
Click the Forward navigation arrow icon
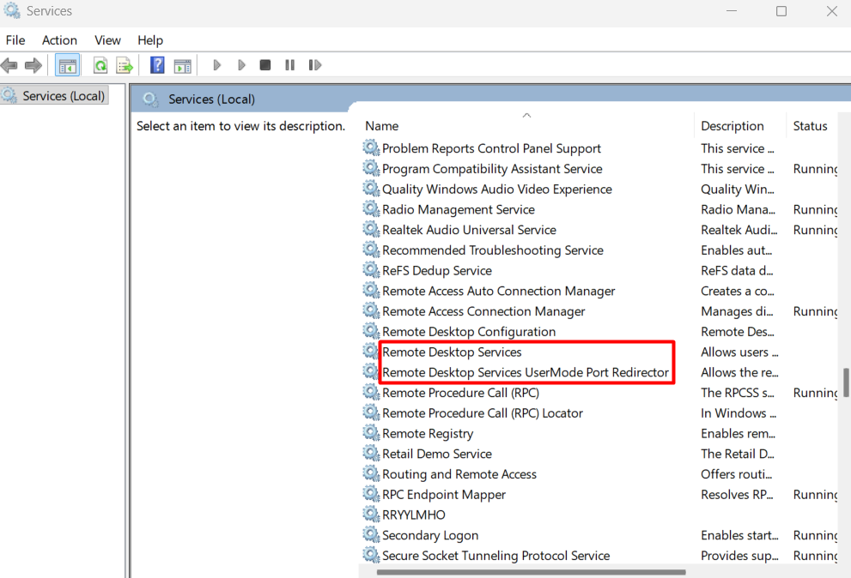pyautogui.click(x=33, y=64)
